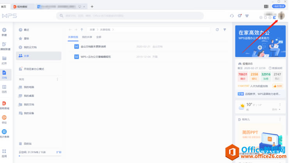Click the 78631 confirmed cases box
Screen dimensions: 289x163
[243, 76]
